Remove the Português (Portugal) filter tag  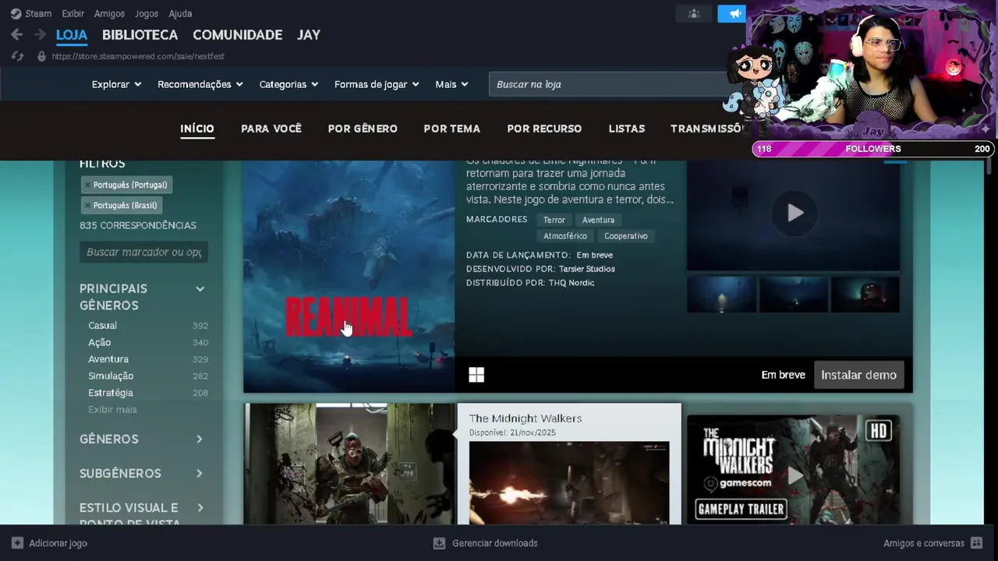(x=87, y=185)
